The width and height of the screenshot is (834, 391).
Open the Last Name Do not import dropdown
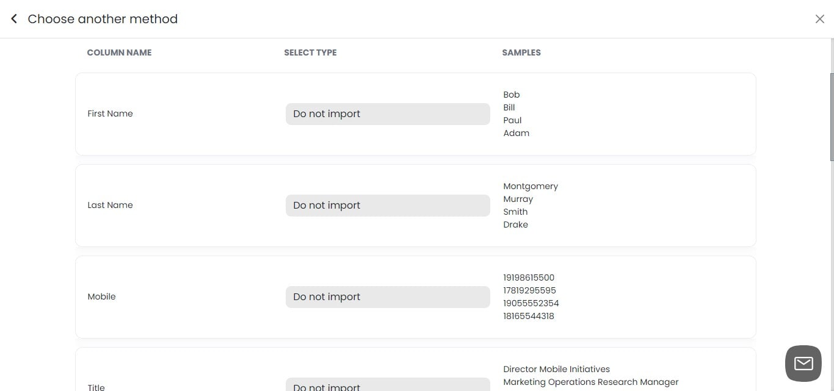click(387, 205)
